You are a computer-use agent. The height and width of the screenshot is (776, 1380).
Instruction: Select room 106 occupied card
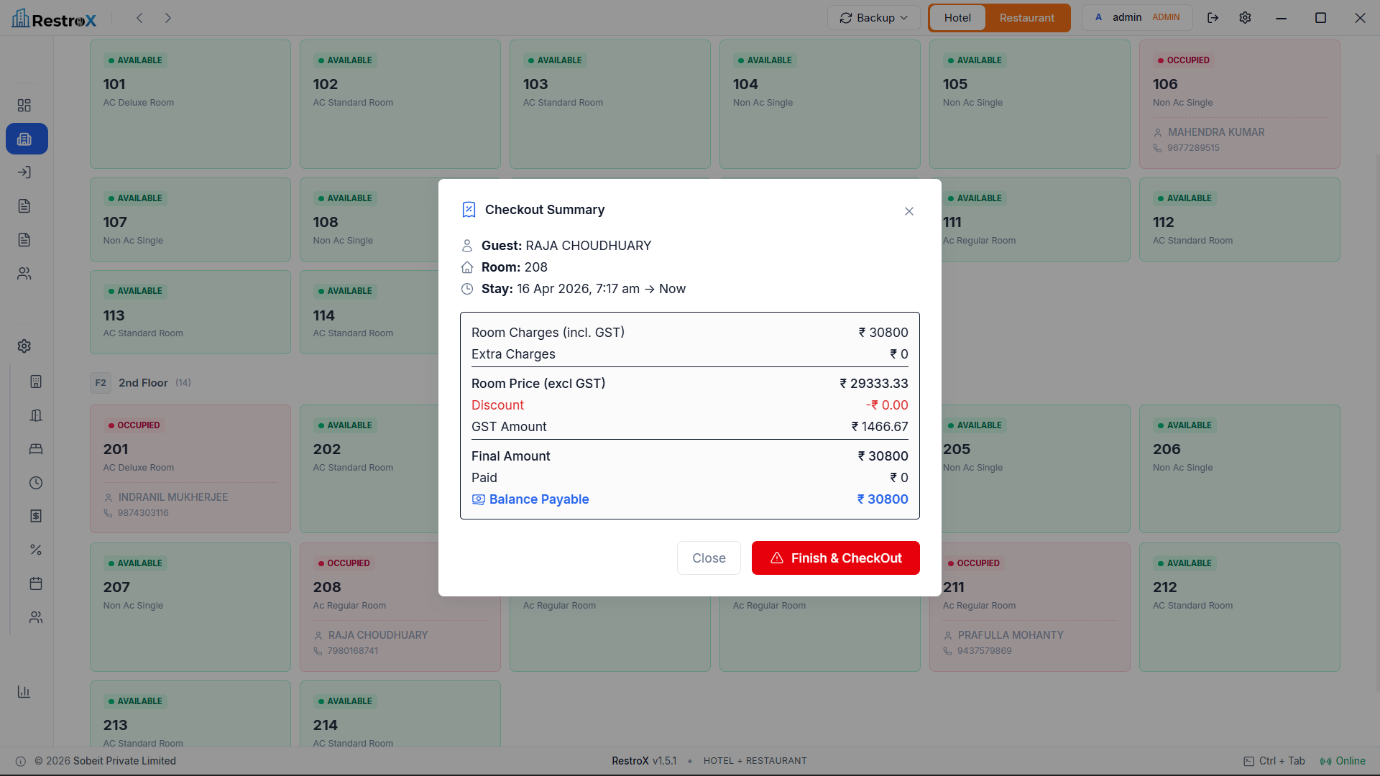click(x=1240, y=104)
